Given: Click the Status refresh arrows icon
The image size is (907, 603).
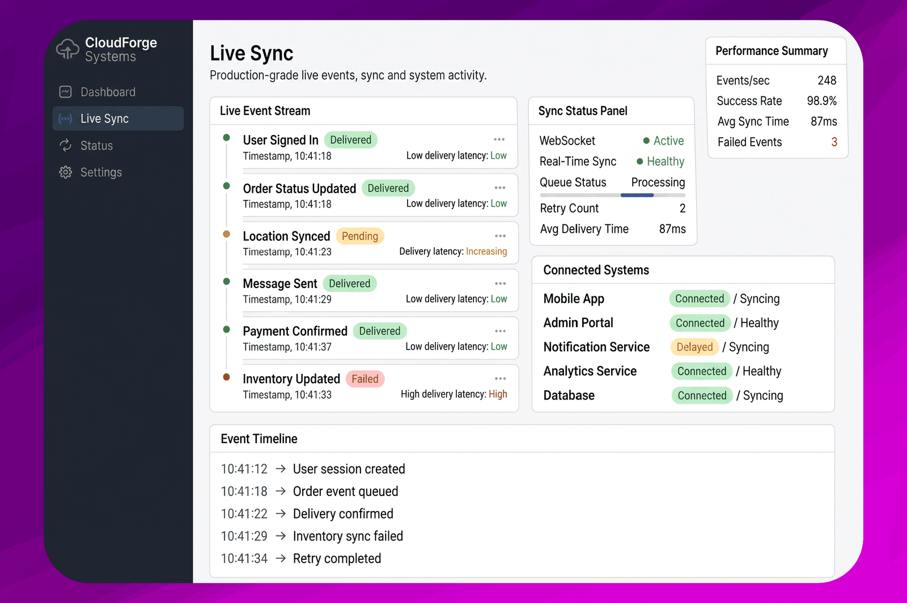Looking at the screenshot, I should (x=66, y=146).
